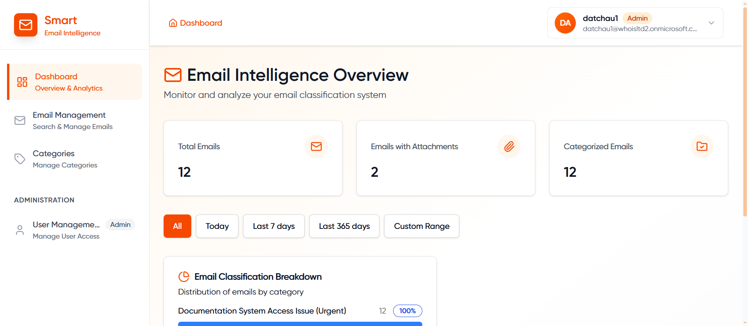Viewport: 748px width, 326px height.
Task: Select the All date filter
Action: point(177,226)
